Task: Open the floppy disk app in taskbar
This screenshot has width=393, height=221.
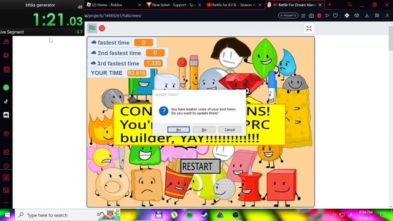Action: [158, 215]
